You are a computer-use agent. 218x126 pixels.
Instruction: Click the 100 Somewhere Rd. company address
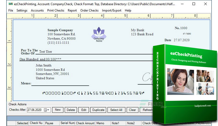61,34
